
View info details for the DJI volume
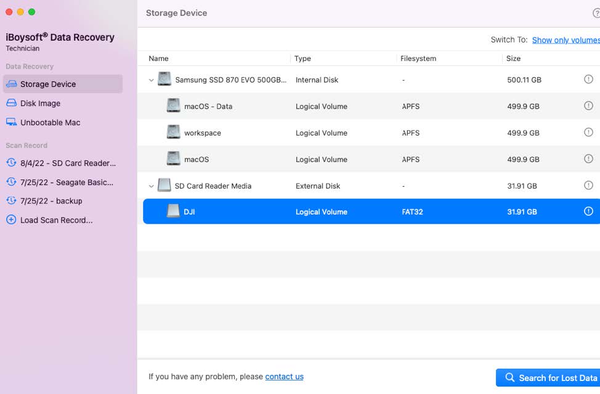(588, 211)
